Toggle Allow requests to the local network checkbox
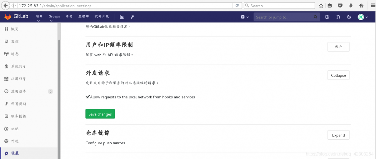 coord(88,97)
